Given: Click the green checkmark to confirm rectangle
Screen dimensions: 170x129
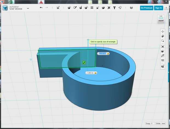Looking at the screenshot, I should 84,63.
